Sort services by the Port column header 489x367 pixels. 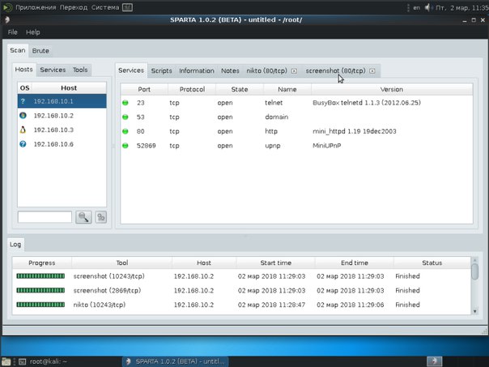144,89
